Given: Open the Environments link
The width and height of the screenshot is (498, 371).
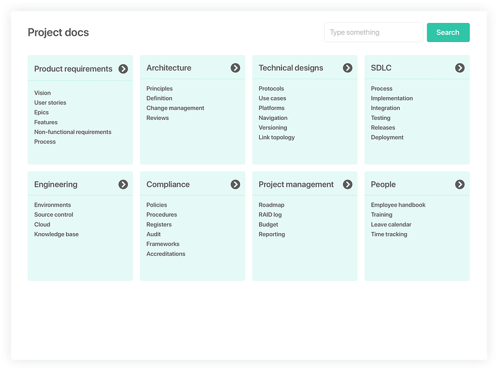Looking at the screenshot, I should point(53,205).
